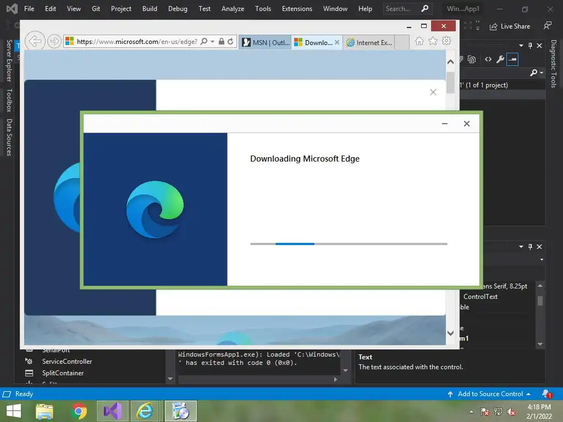Select SplitContainer in the Toolbox list
This screenshot has width=563, height=422.
(63, 373)
